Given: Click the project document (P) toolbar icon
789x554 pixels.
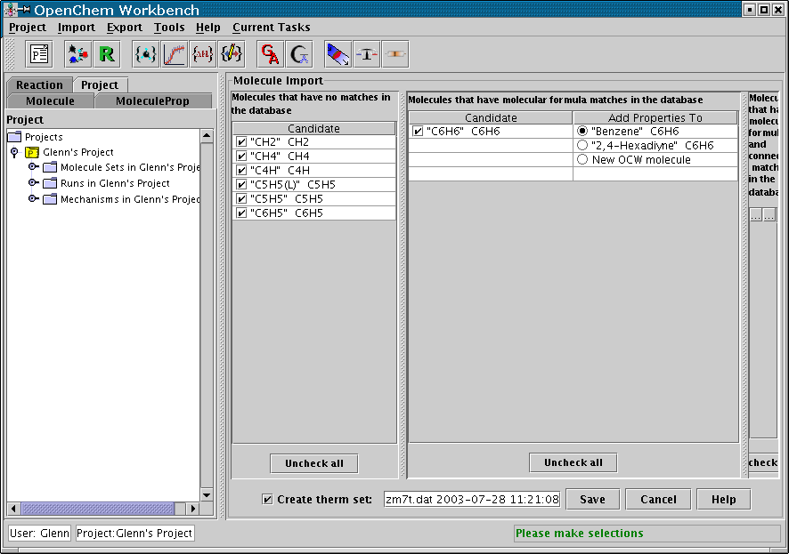Looking at the screenshot, I should [x=39, y=53].
